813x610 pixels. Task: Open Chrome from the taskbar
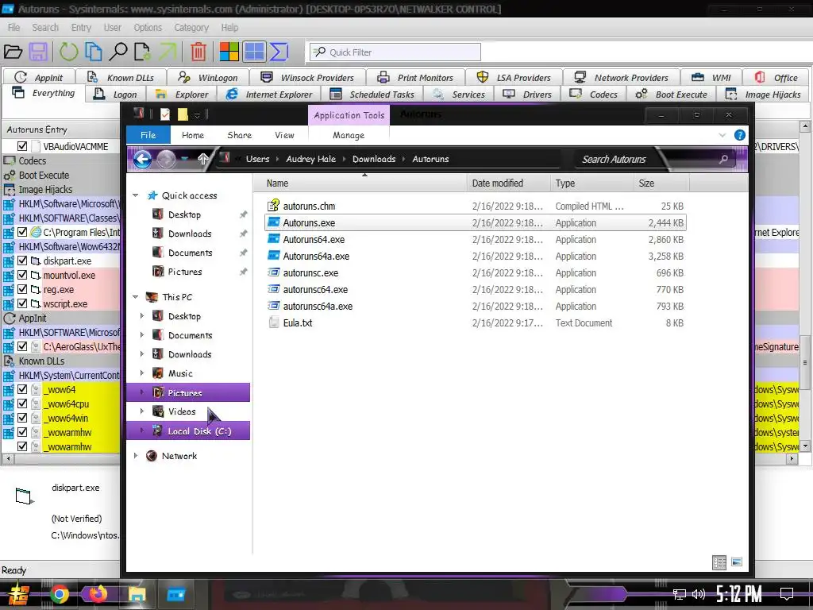[x=60, y=594]
